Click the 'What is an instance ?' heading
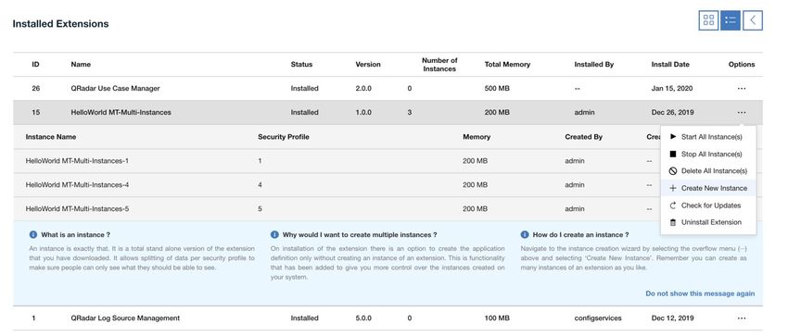Screen dimensions: 788x336 pos(75,234)
